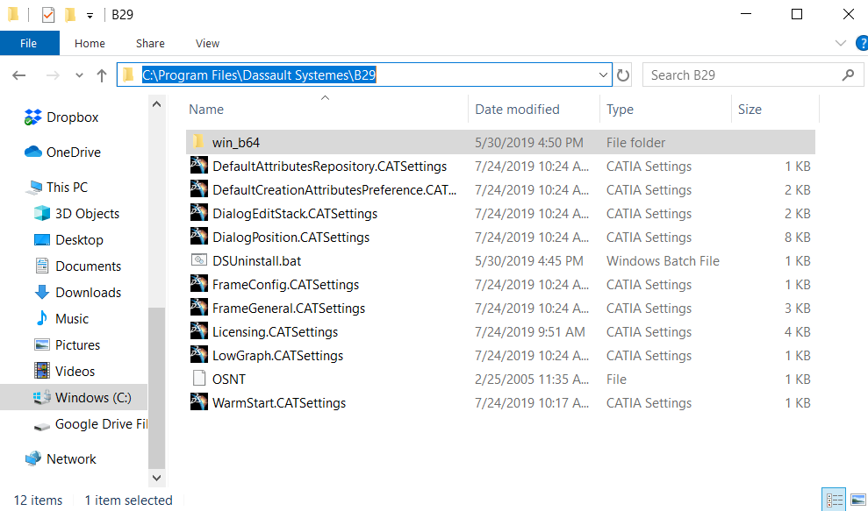The width and height of the screenshot is (868, 511).
Task: Click the This PC computer icon
Action: (33, 188)
